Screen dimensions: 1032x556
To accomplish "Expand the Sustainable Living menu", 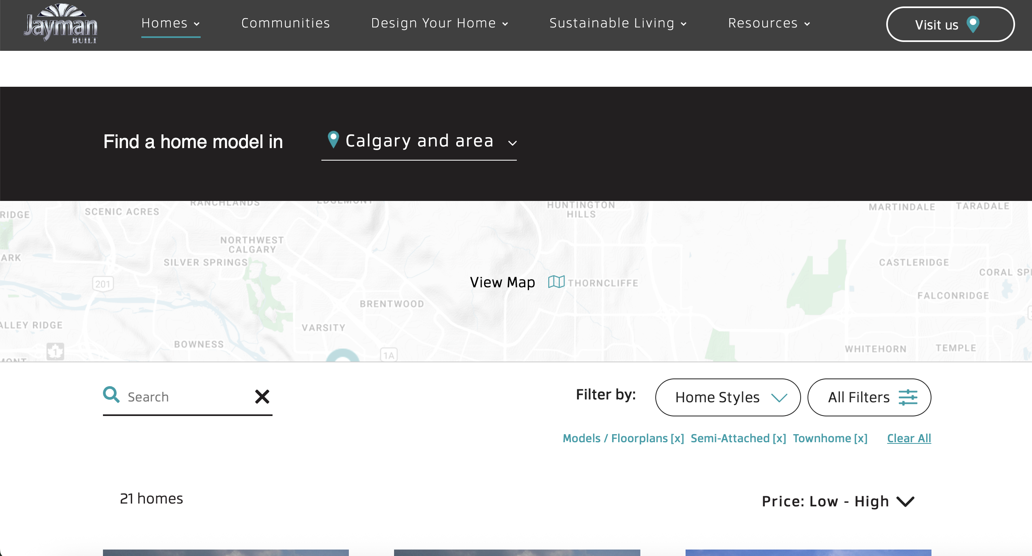I will [x=618, y=23].
